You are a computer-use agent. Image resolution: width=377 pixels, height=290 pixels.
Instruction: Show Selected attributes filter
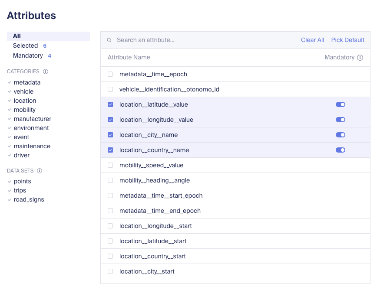(25, 46)
